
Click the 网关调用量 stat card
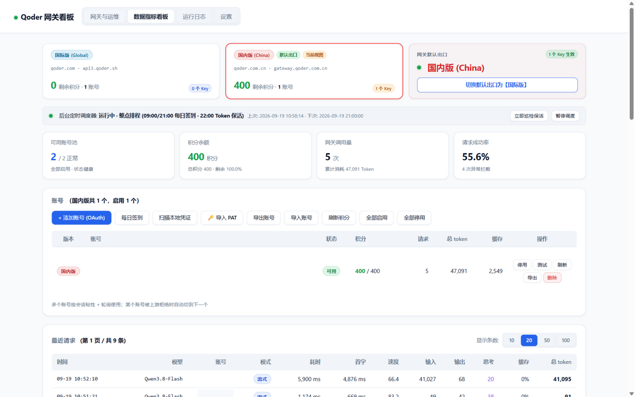click(383, 156)
